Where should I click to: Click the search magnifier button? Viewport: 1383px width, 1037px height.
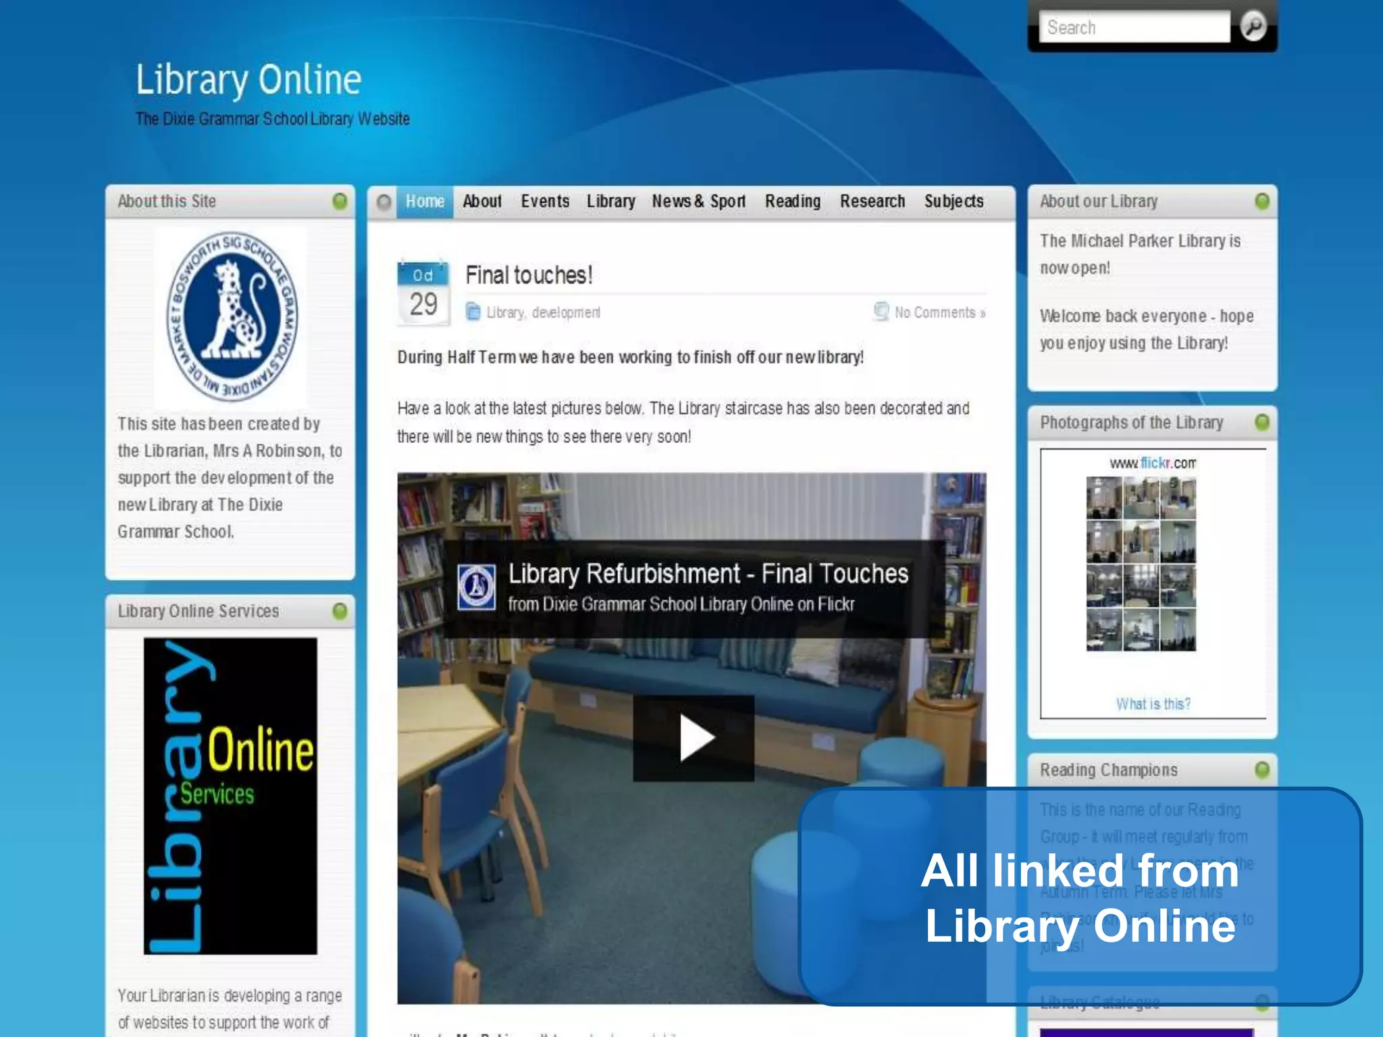coord(1253,27)
